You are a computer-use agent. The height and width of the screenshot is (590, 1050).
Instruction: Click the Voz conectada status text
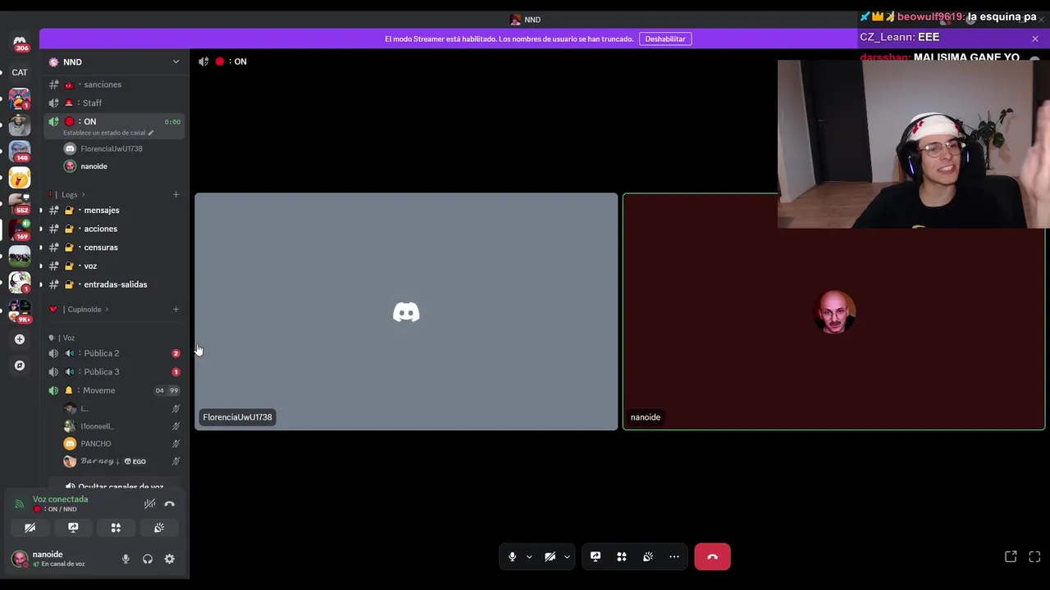click(60, 499)
